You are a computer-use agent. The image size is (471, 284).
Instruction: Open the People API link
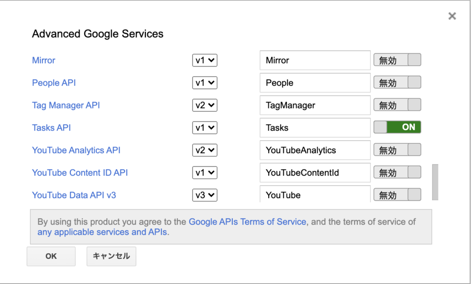coord(54,83)
